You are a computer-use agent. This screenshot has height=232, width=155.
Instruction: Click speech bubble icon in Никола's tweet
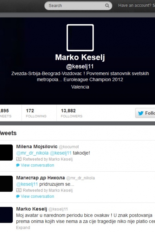(18, 196)
